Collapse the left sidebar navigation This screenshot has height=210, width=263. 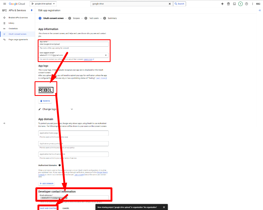4,123
